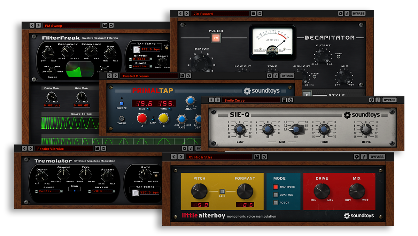
Task: Open Decapitator settings gear
Action: click(x=341, y=14)
